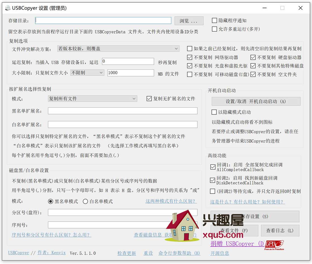Open 作者: Kenvix link
312x264 pixels.
[52, 253]
